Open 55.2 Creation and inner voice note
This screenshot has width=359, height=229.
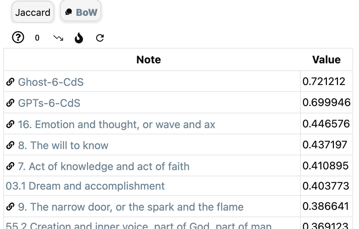point(139,226)
